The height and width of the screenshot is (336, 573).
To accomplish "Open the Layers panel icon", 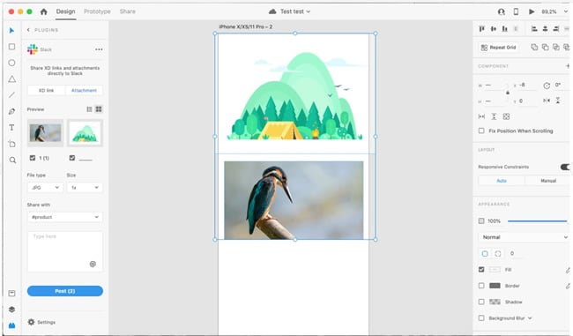I will (x=11, y=310).
